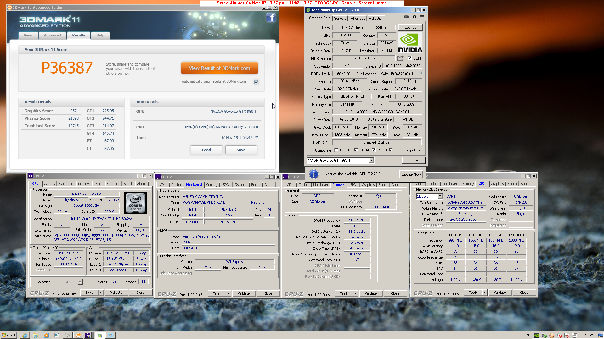Open the orange round app taskbar button

[78, 335]
